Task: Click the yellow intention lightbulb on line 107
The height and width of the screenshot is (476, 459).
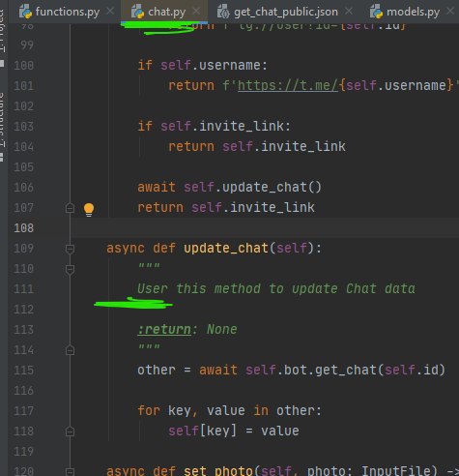Action: pyautogui.click(x=89, y=209)
